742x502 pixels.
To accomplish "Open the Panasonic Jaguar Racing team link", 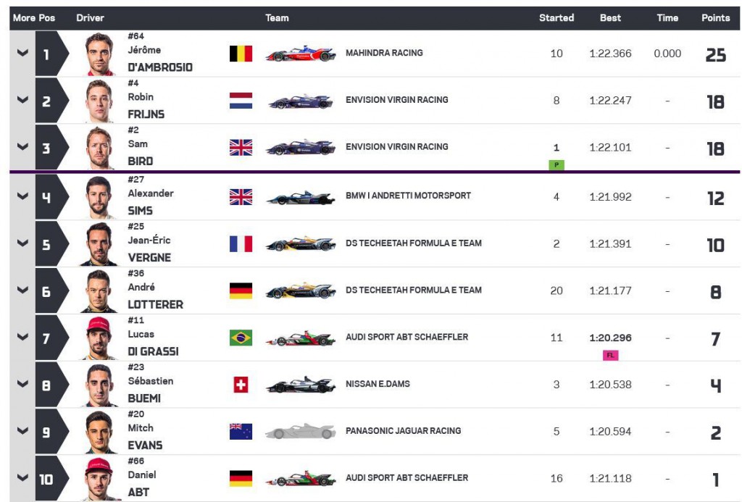I will pos(403,431).
